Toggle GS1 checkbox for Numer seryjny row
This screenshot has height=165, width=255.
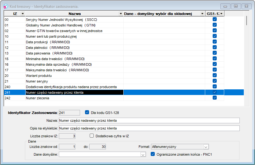click(x=215, y=81)
